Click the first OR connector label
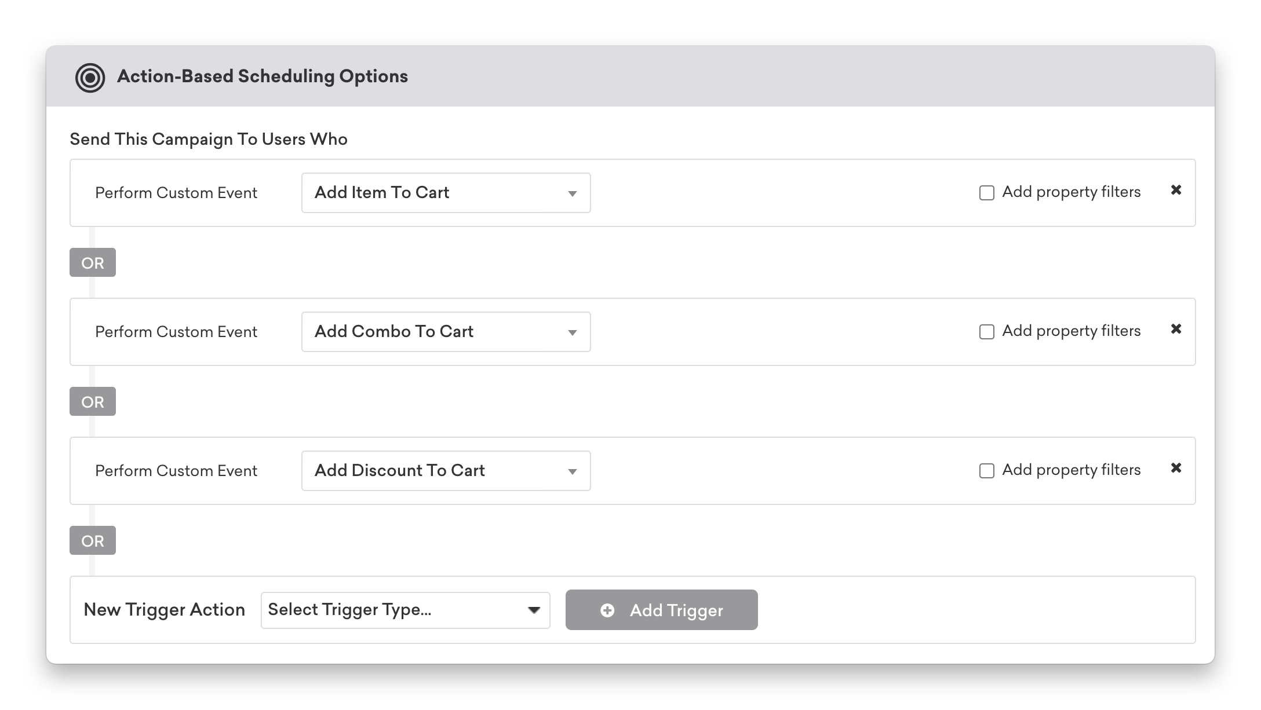Screen dimensions: 1261x710 93,262
